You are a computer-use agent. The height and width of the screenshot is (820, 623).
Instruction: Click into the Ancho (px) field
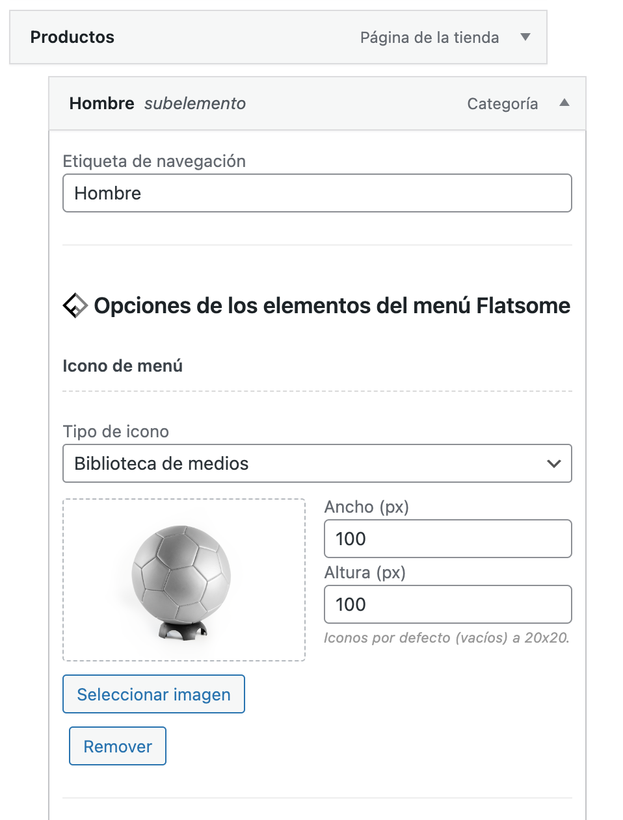pos(447,539)
